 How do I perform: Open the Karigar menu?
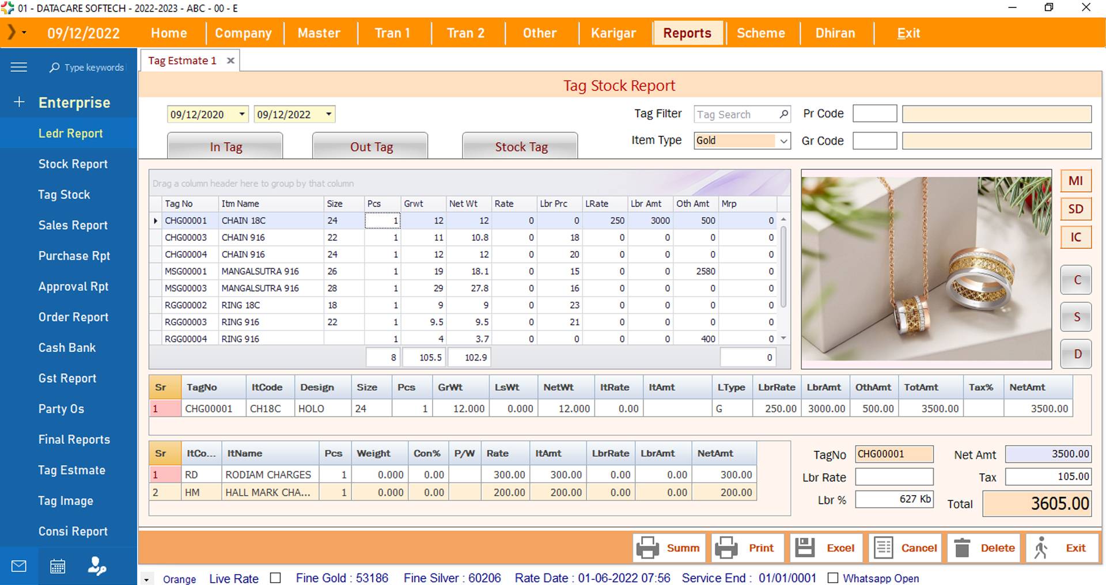coord(613,33)
